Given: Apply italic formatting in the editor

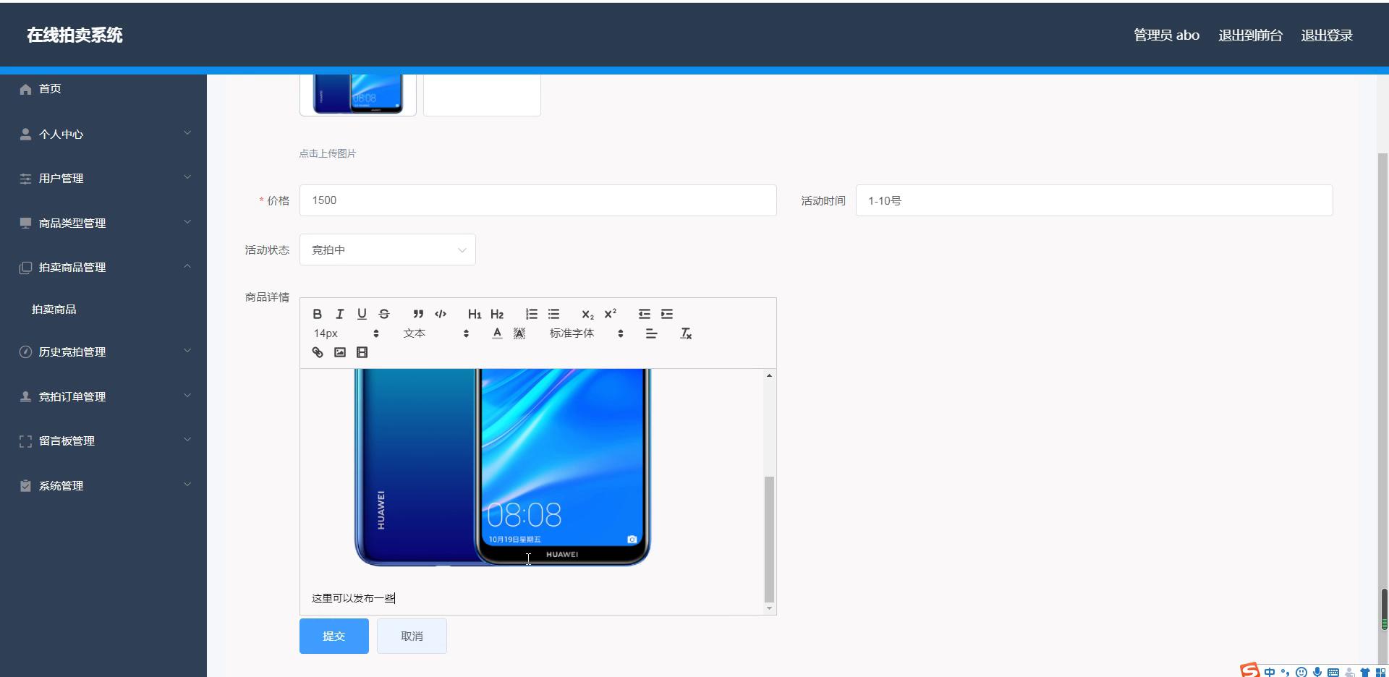Looking at the screenshot, I should coord(339,314).
